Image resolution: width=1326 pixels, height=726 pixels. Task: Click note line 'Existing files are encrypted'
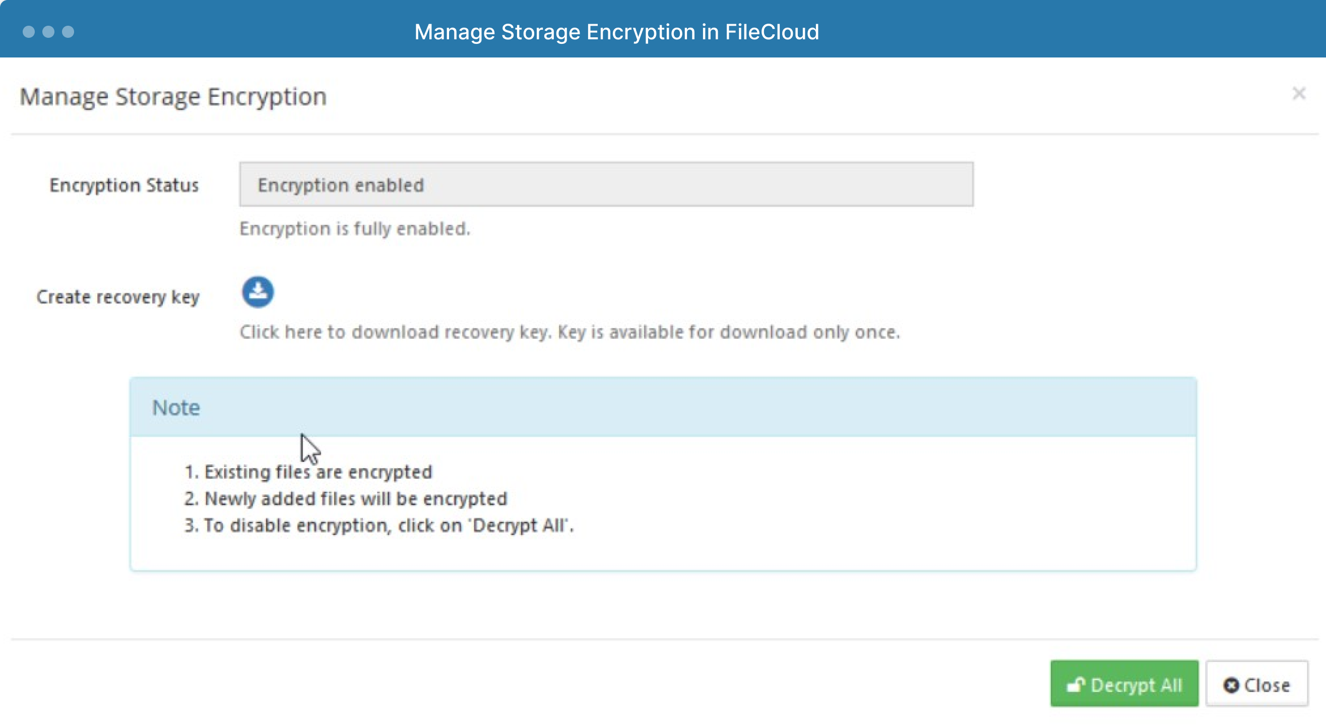pos(308,471)
